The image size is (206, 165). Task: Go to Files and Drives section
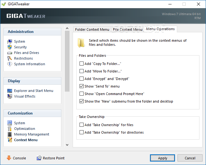click(x=27, y=53)
